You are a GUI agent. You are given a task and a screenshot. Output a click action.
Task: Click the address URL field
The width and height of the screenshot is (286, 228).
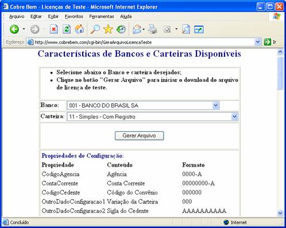(x=144, y=42)
